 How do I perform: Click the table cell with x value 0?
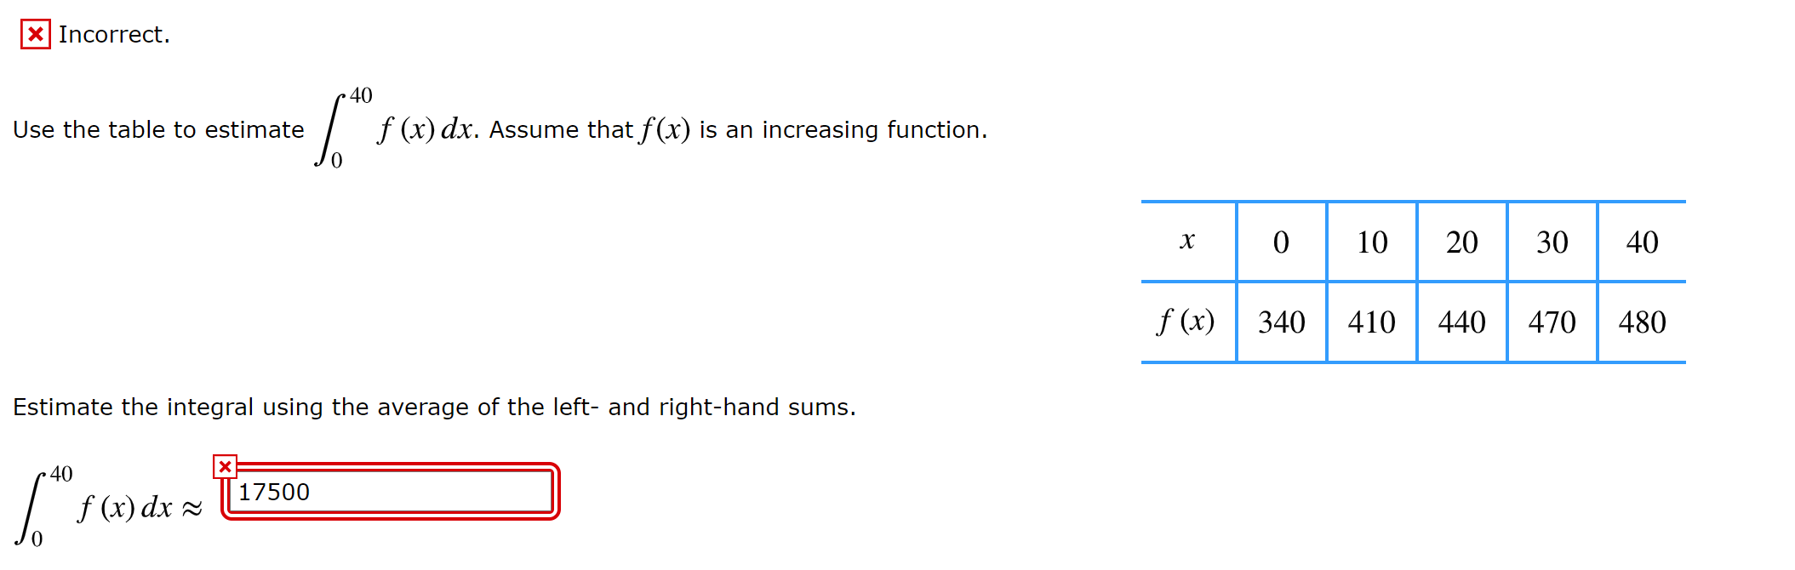(1281, 242)
